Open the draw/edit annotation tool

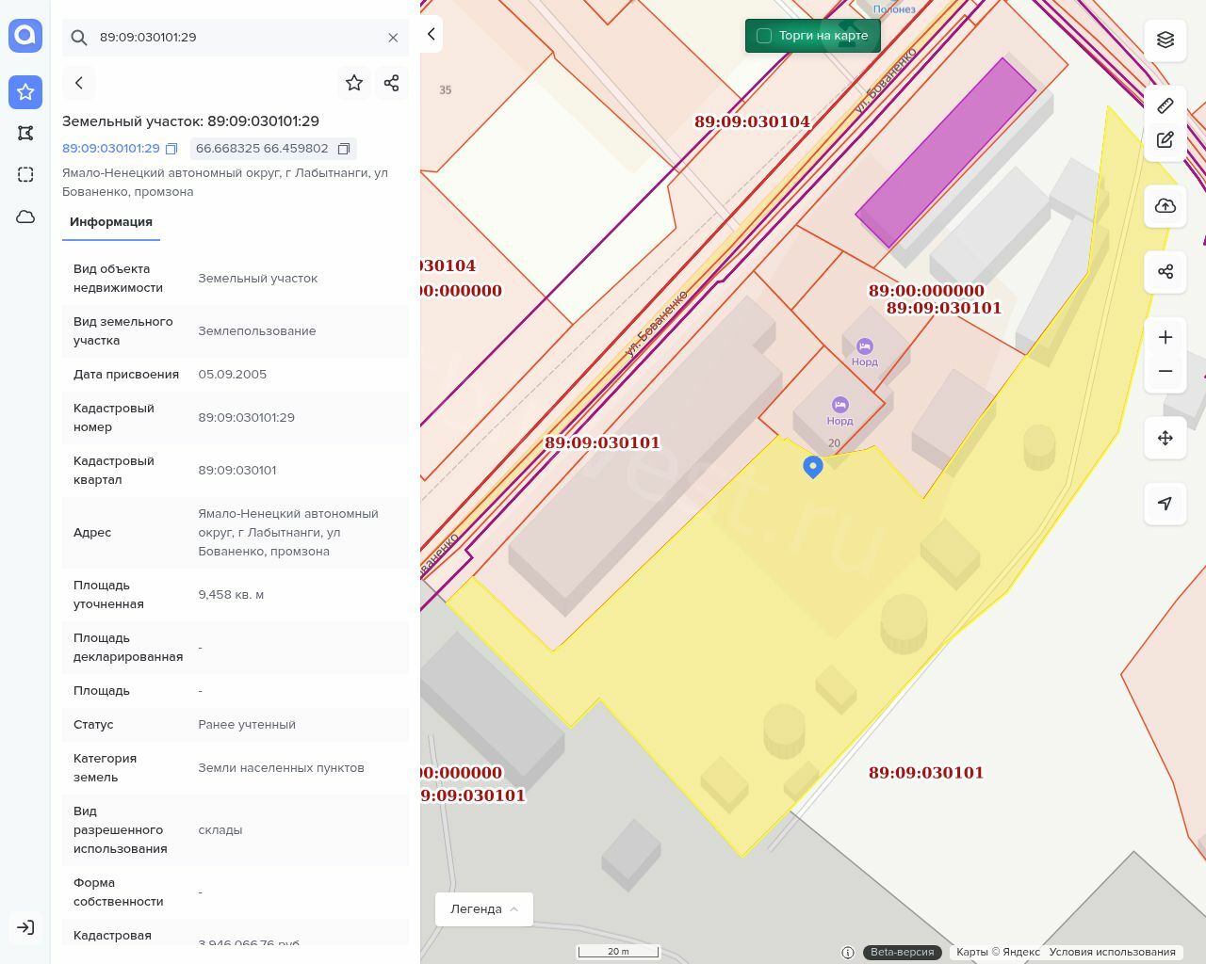tap(1165, 140)
